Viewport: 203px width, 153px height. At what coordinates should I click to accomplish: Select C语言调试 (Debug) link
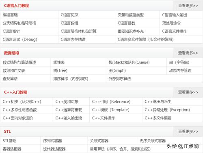20,39
